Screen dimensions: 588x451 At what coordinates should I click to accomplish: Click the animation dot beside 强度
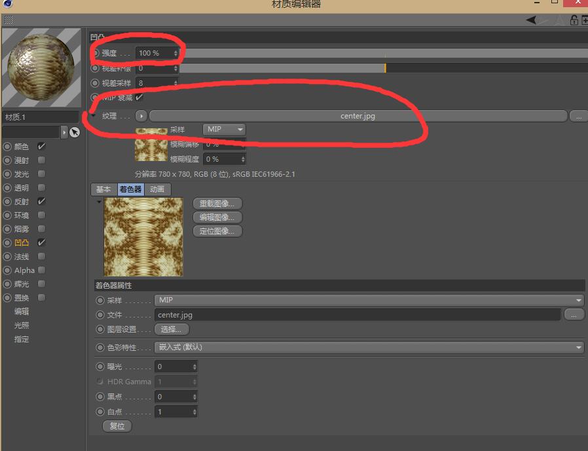tap(96, 53)
